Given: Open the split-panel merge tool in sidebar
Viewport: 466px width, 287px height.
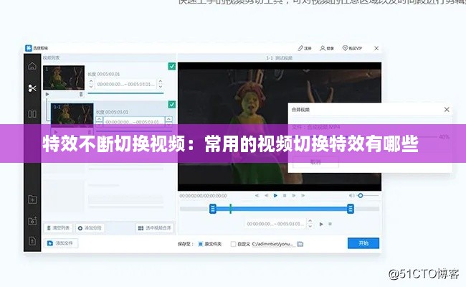Looking at the screenshot, I should [32, 114].
